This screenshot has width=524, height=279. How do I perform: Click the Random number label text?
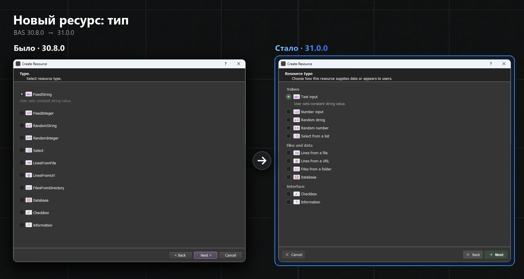point(315,128)
